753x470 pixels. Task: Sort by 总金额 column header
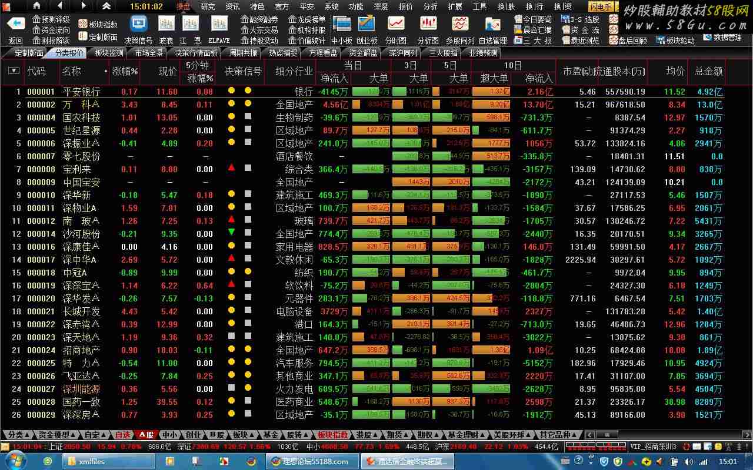tap(708, 71)
